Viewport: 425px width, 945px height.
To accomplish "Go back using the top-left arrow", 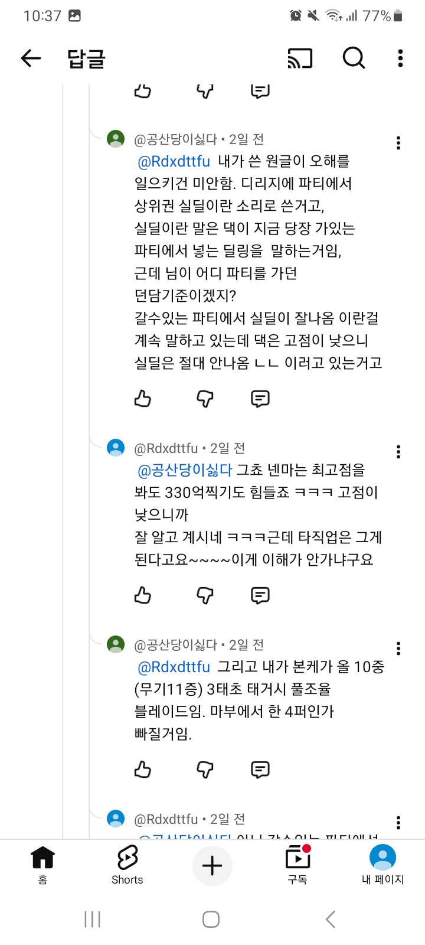I will point(31,58).
